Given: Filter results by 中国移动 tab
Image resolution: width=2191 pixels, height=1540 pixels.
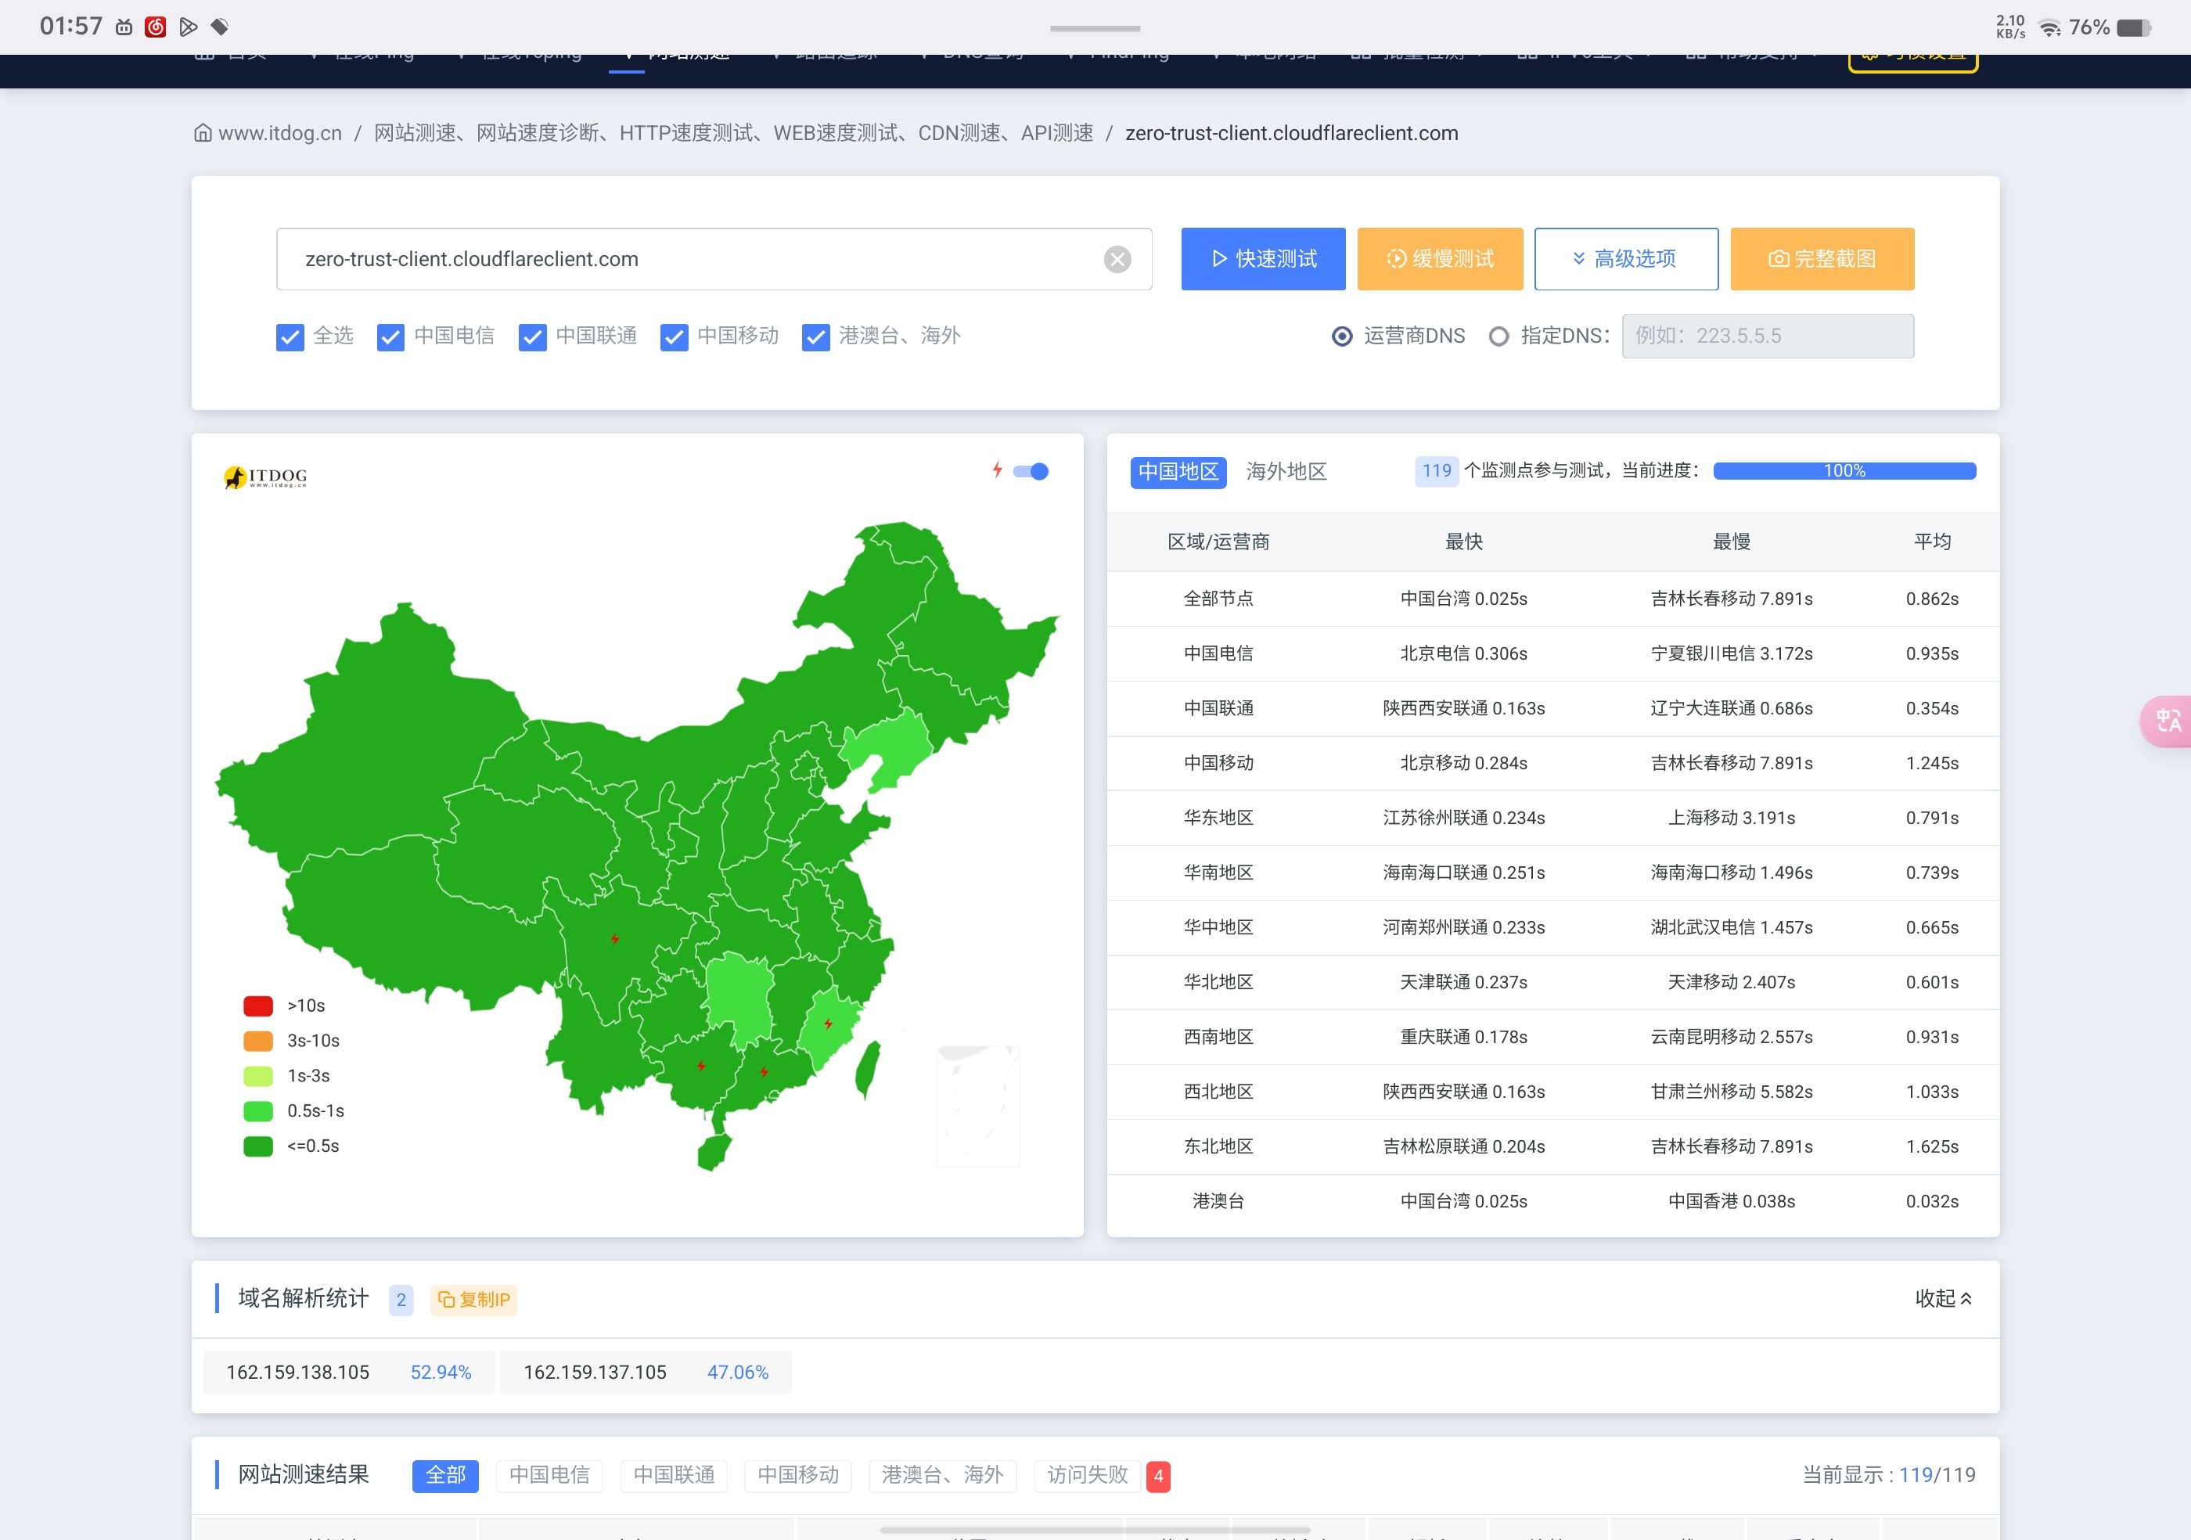Looking at the screenshot, I should [798, 1475].
